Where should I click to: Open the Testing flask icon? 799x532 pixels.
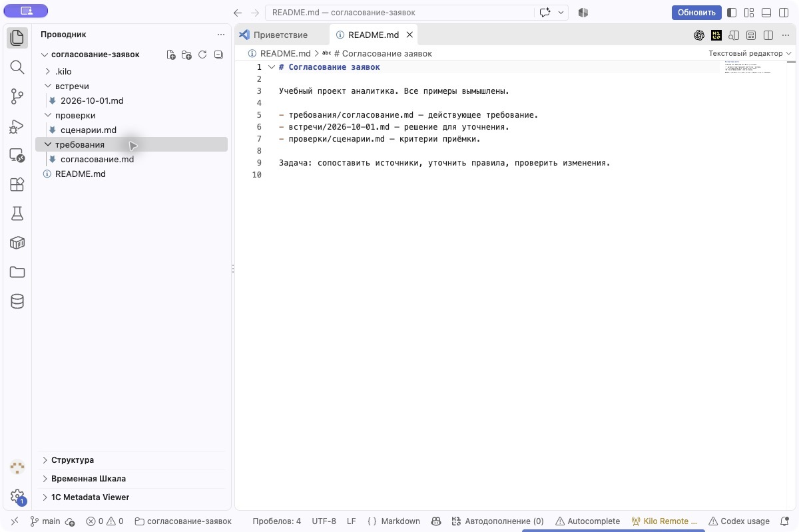tap(17, 213)
